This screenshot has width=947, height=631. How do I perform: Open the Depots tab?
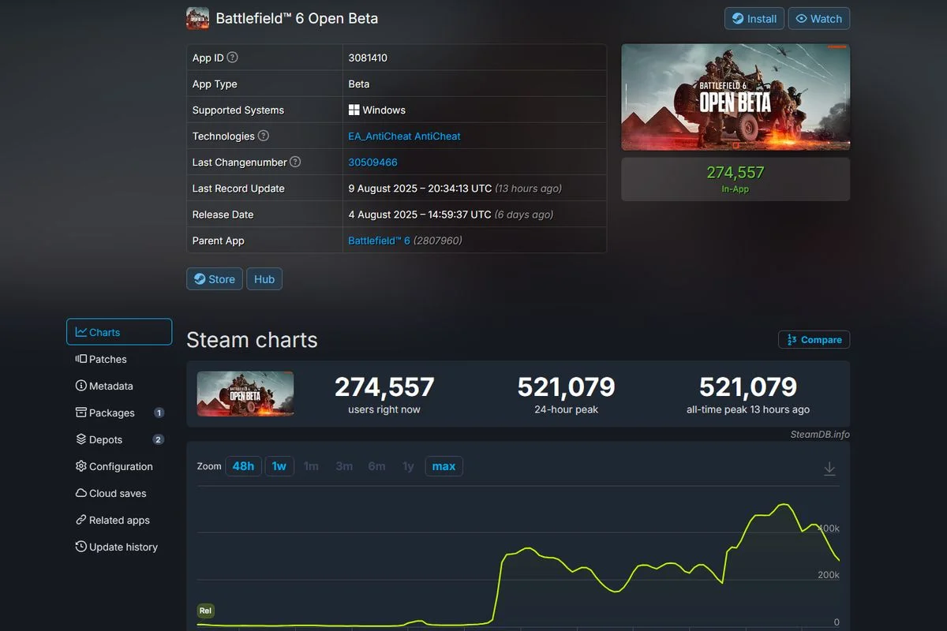click(106, 440)
